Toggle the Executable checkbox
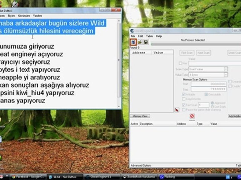This screenshot has width=241, height=180. pos(206,94)
